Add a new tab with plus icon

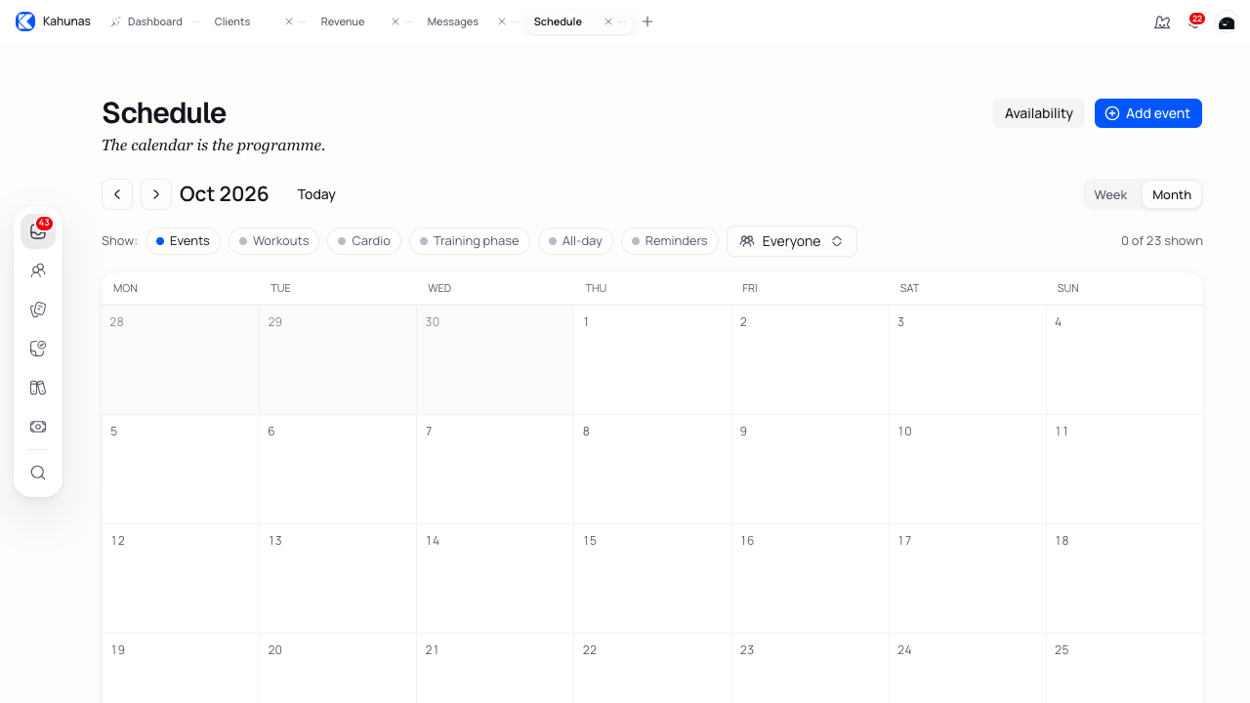point(647,21)
